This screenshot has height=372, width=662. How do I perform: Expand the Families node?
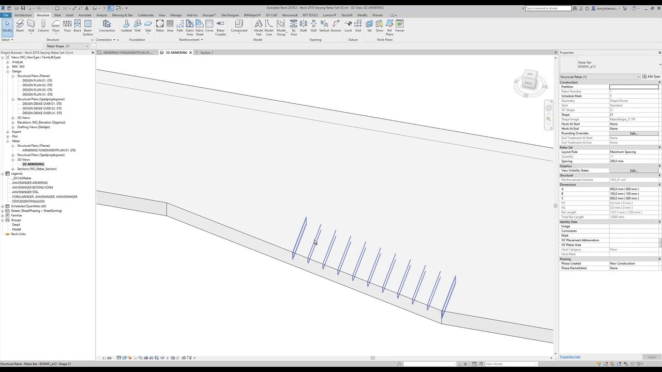3,215
